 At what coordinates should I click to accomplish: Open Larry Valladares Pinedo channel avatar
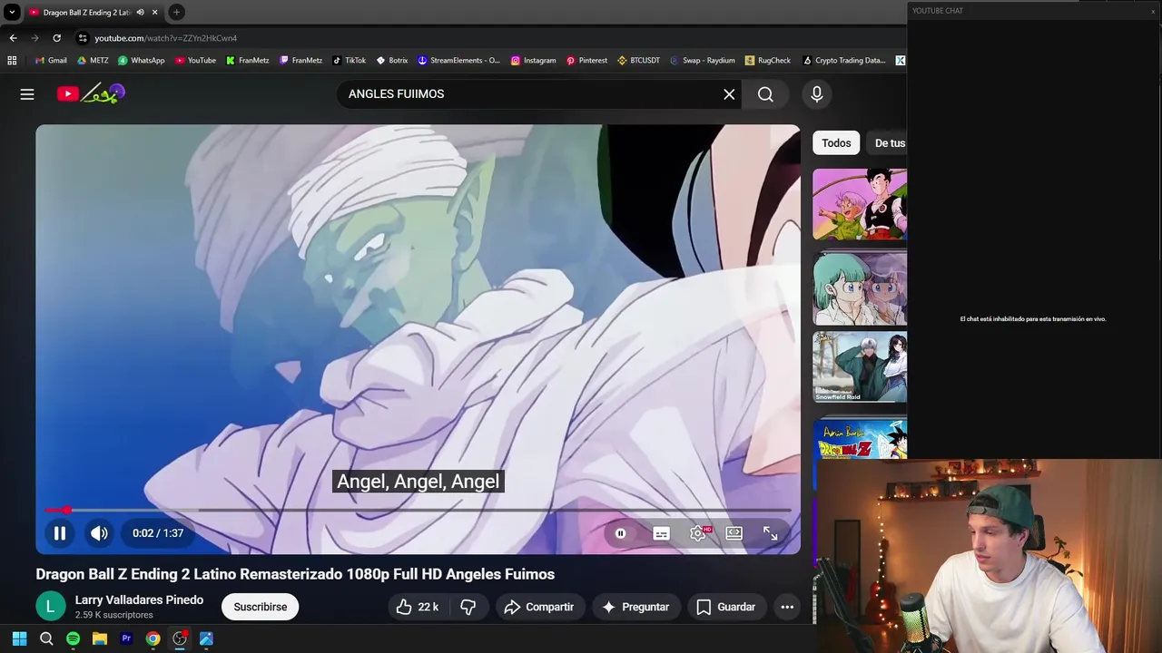click(51, 607)
